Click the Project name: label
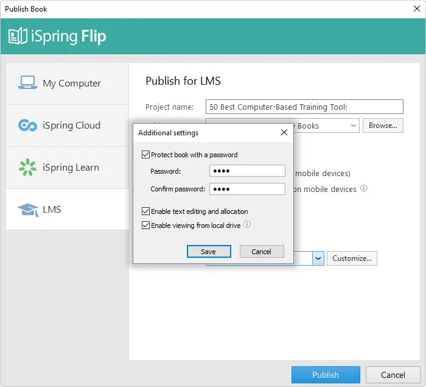 click(170, 107)
